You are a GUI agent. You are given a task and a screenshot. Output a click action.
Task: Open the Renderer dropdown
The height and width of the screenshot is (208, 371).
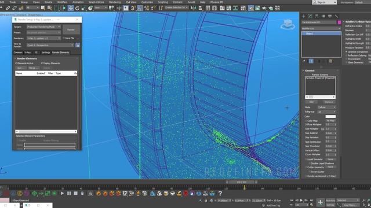[x=43, y=38]
